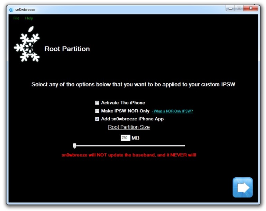Close the sn0wbreeze window
266x211 pixels.
tap(251, 8)
